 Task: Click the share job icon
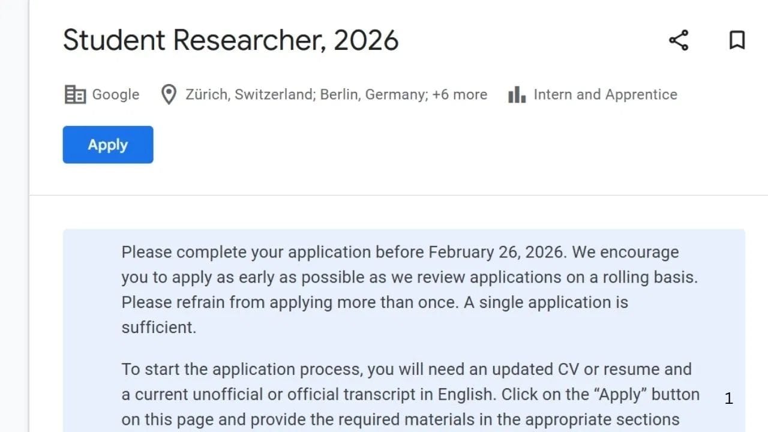coord(679,41)
